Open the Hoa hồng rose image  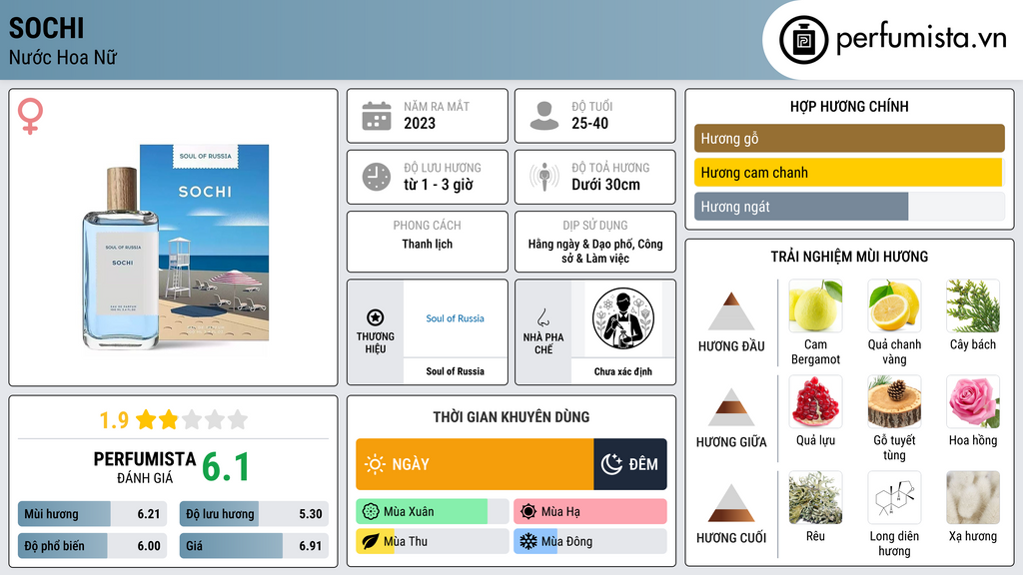973,401
